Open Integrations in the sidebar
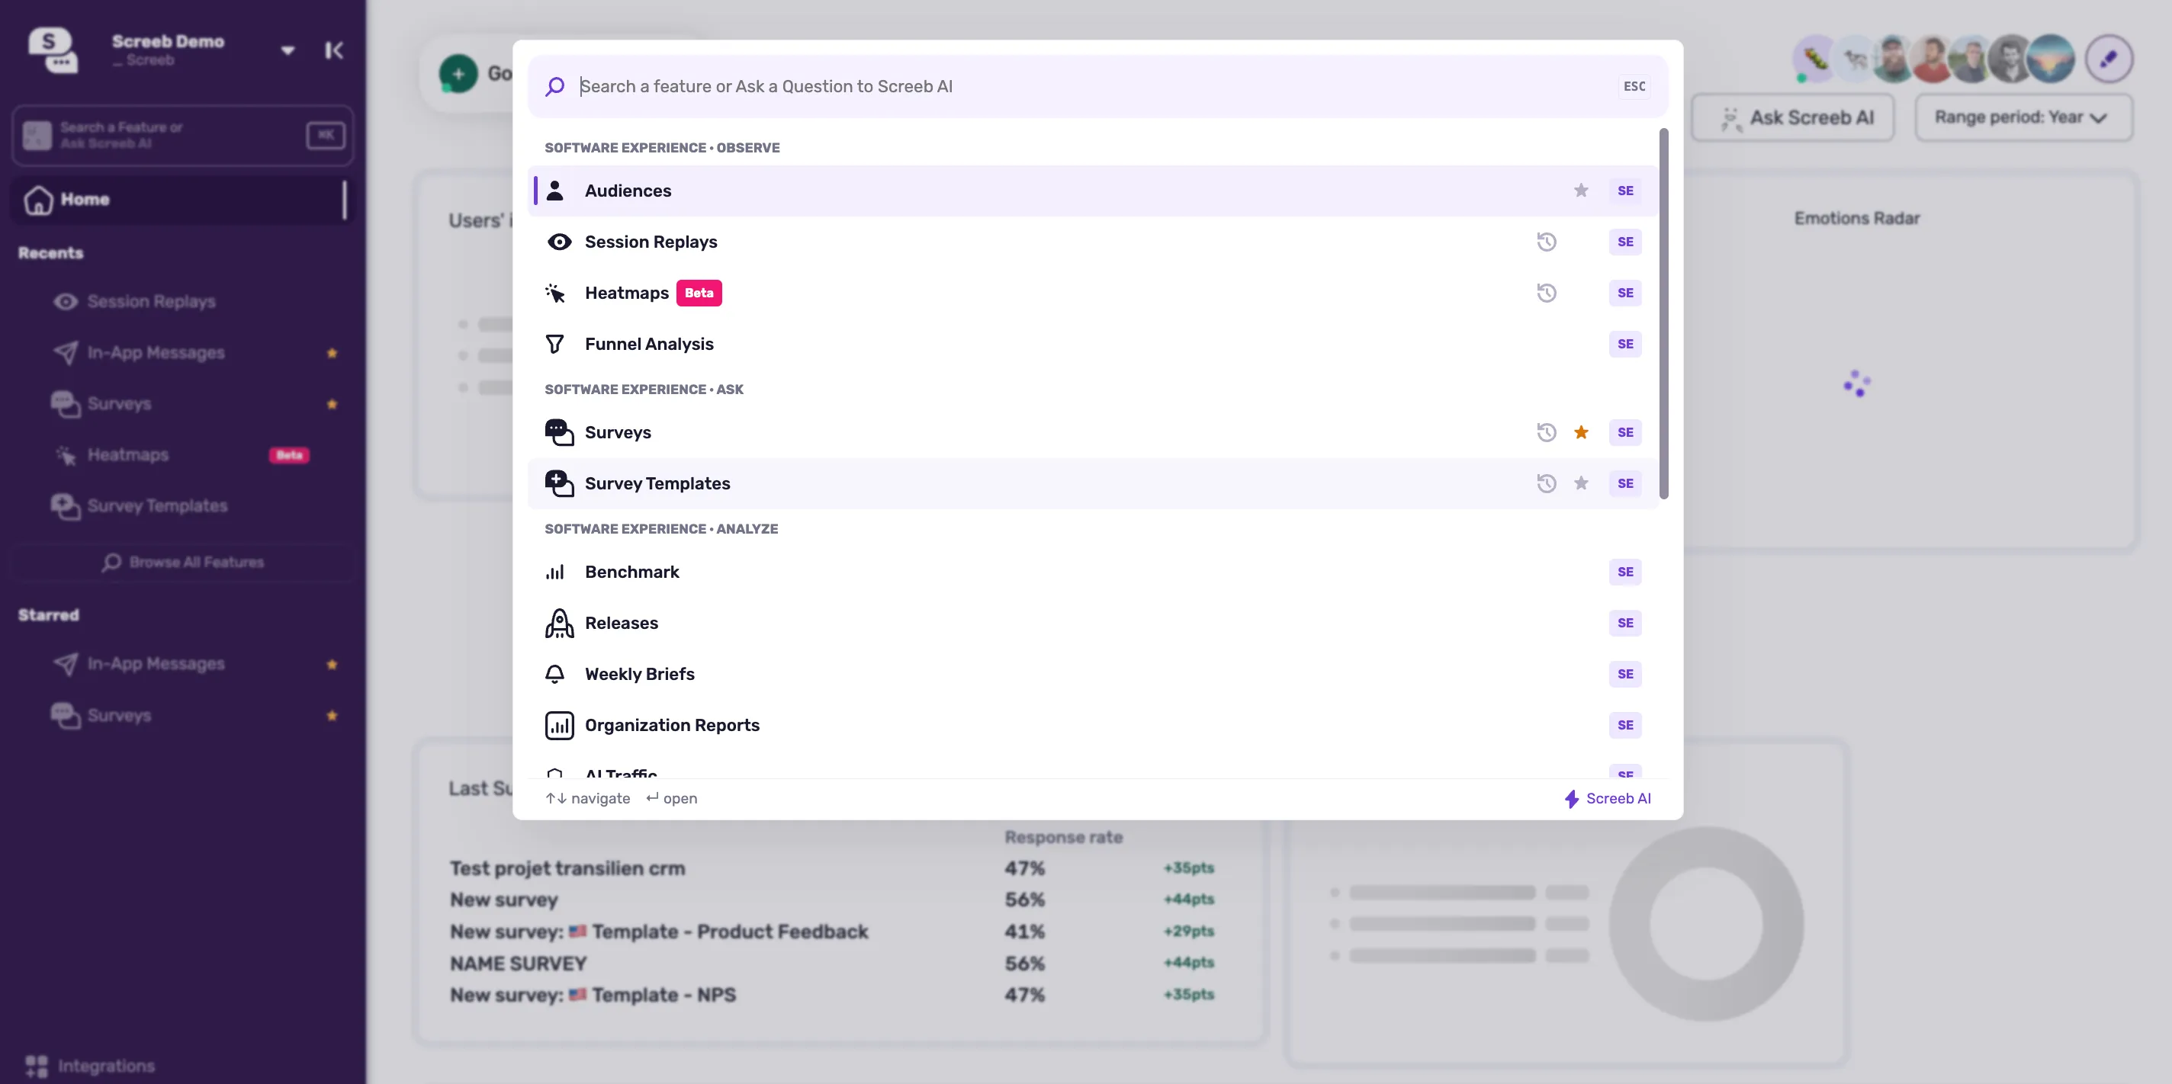2172x1084 pixels. pyautogui.click(x=90, y=1066)
